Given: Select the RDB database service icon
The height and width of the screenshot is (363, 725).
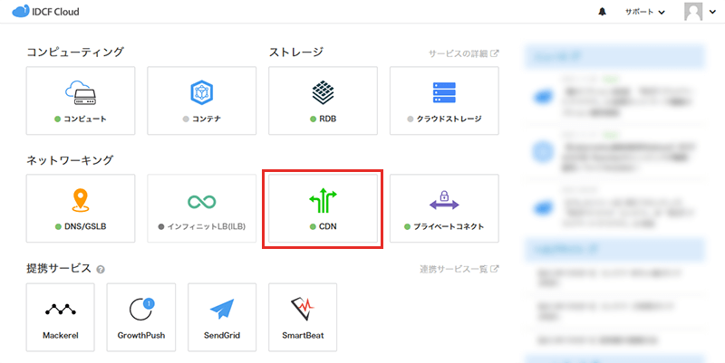Looking at the screenshot, I should click(x=323, y=93).
